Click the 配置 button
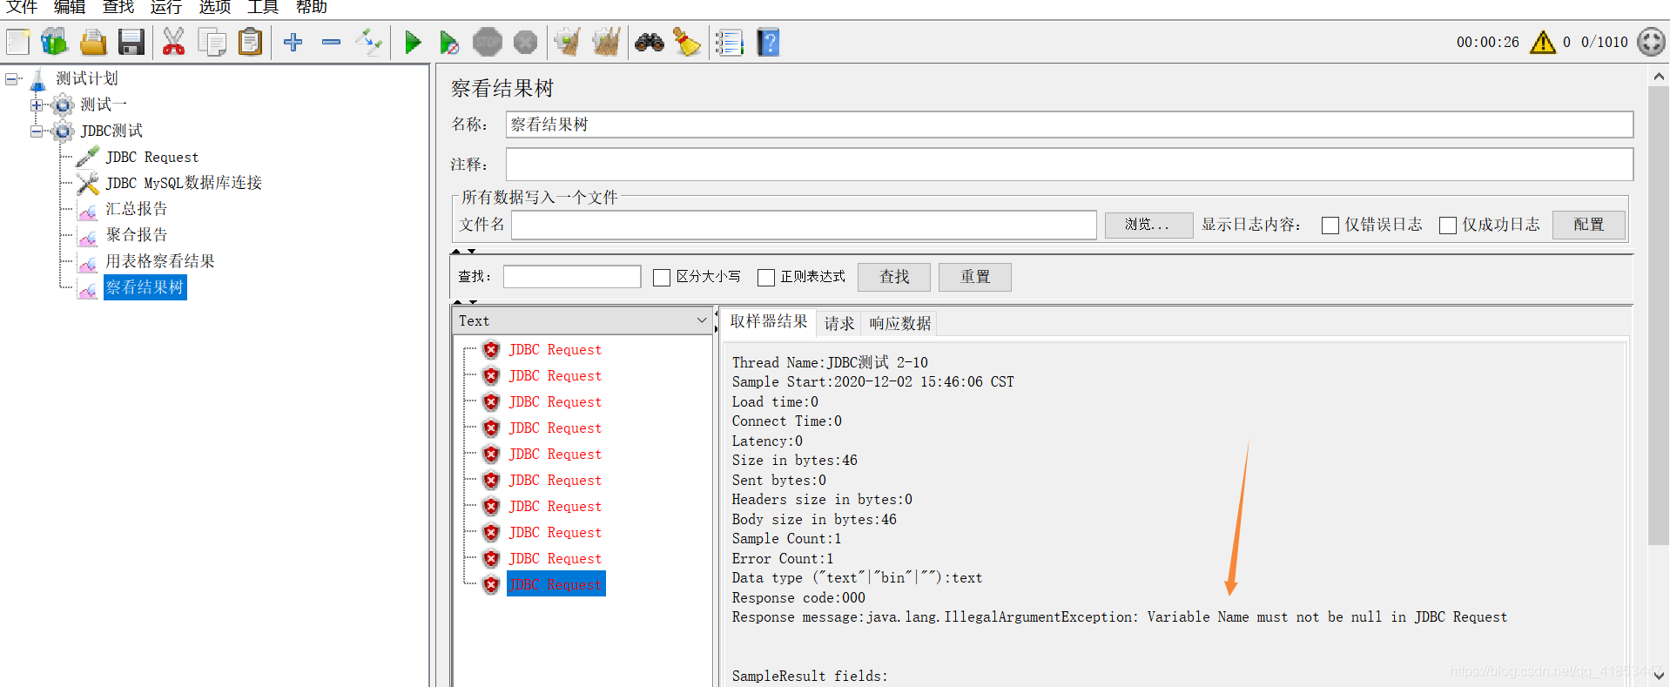Image resolution: width=1670 pixels, height=687 pixels. [x=1589, y=225]
